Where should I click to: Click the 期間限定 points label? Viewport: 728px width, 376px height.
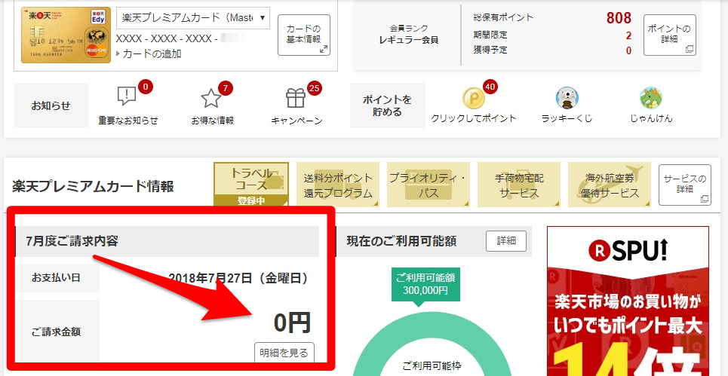click(x=490, y=35)
